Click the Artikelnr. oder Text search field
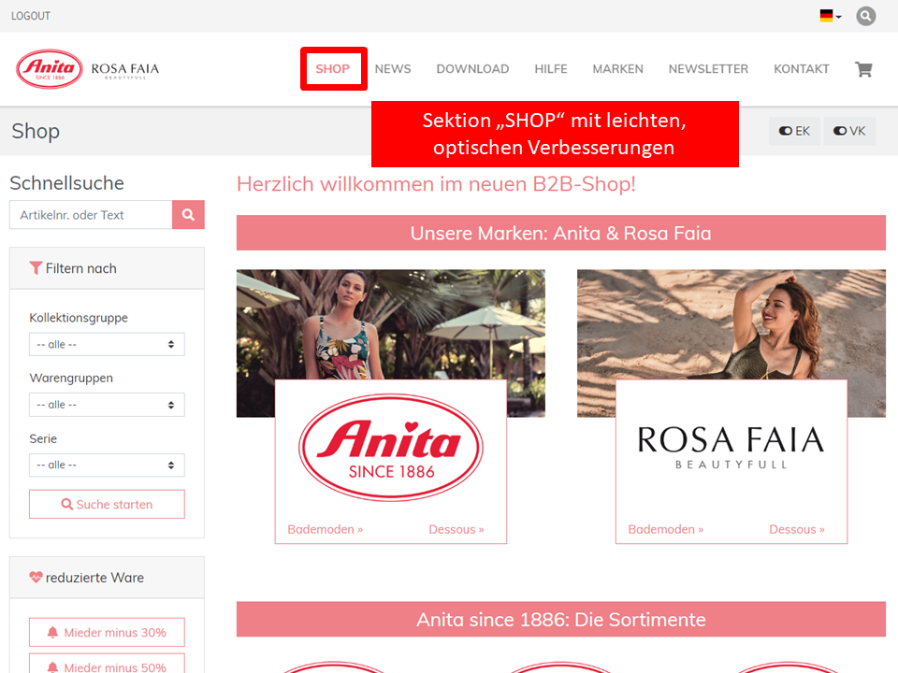Image resolution: width=898 pixels, height=673 pixels. pos(91,215)
